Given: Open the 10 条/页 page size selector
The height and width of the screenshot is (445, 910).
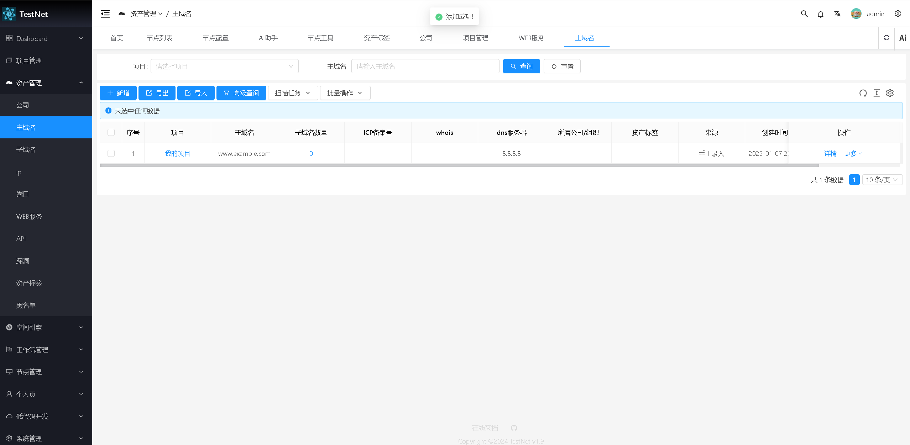Looking at the screenshot, I should click(882, 180).
